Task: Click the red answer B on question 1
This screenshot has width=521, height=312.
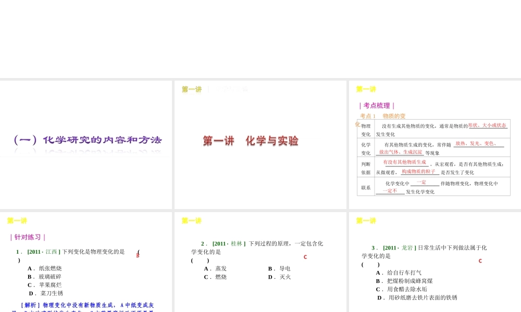Action: click(138, 256)
